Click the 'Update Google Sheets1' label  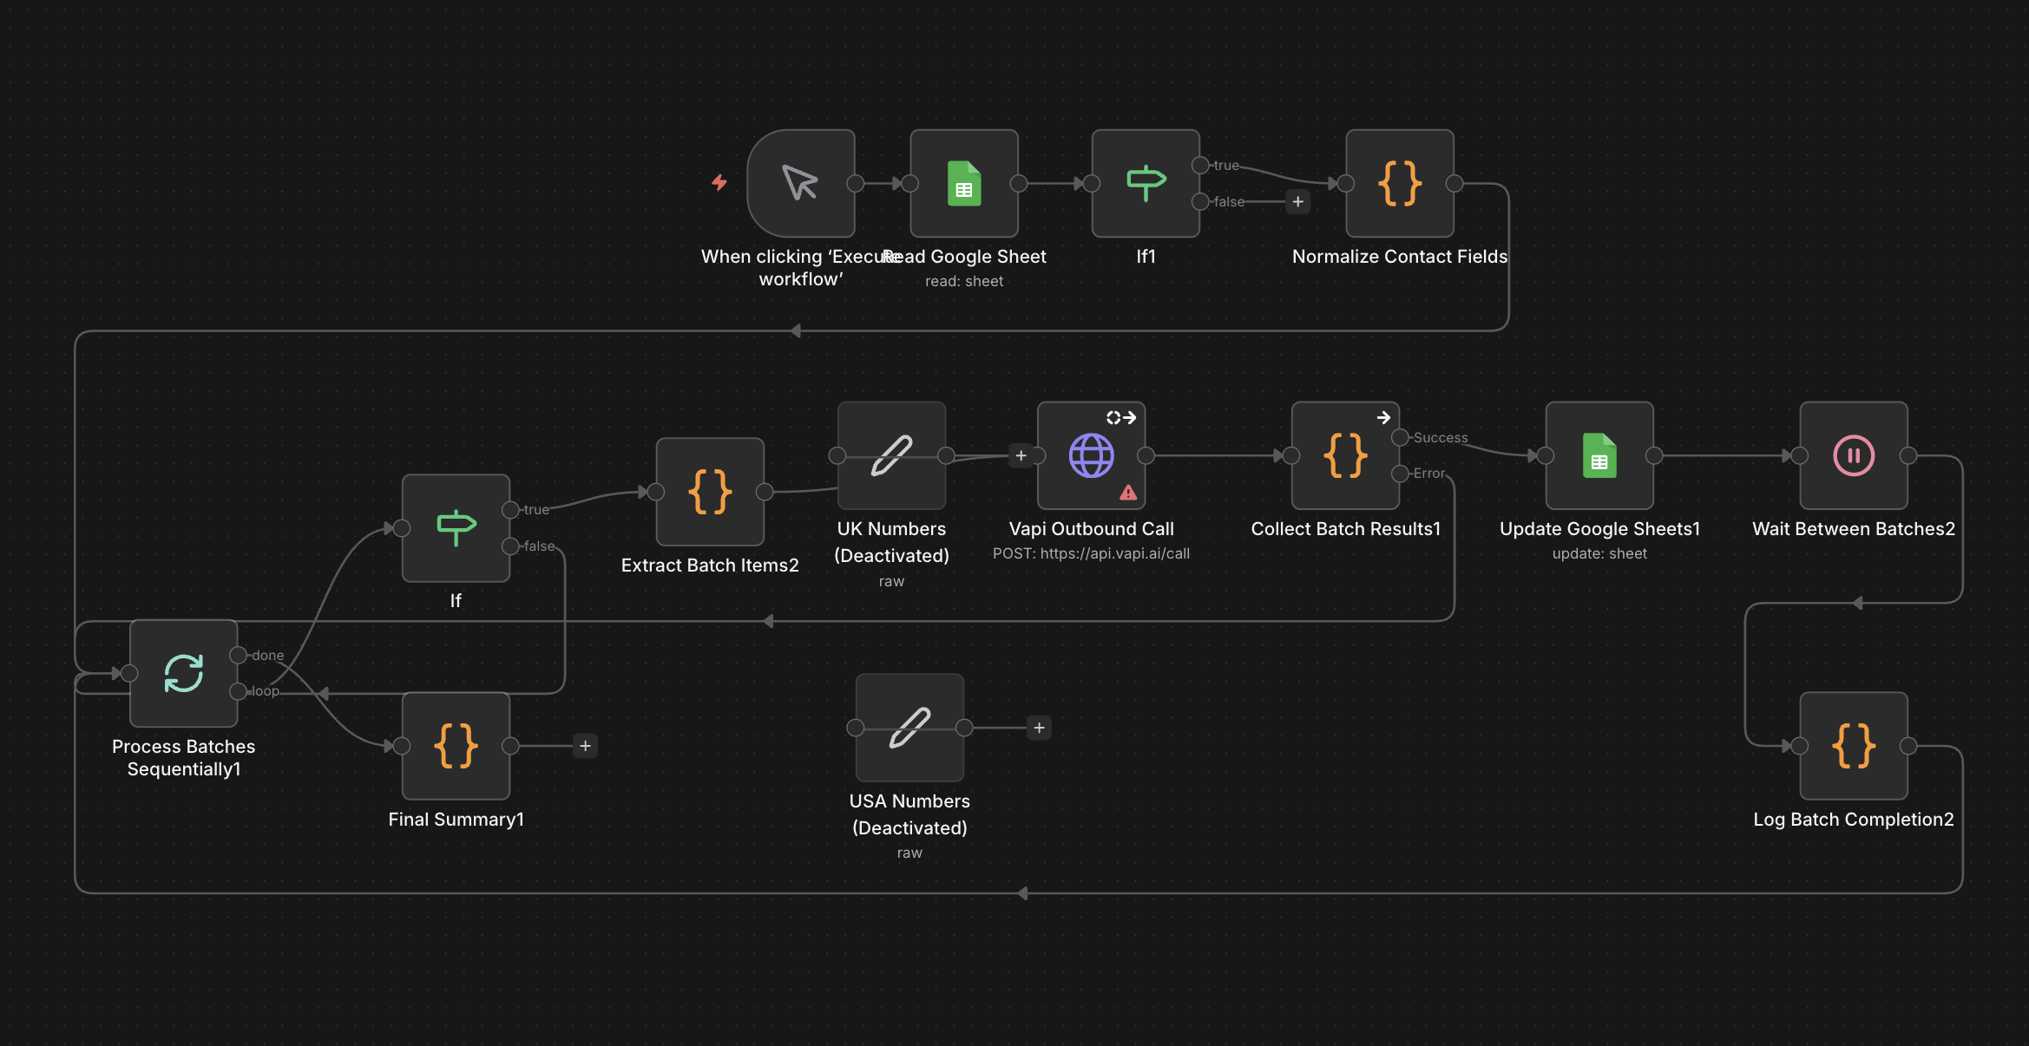[1599, 529]
